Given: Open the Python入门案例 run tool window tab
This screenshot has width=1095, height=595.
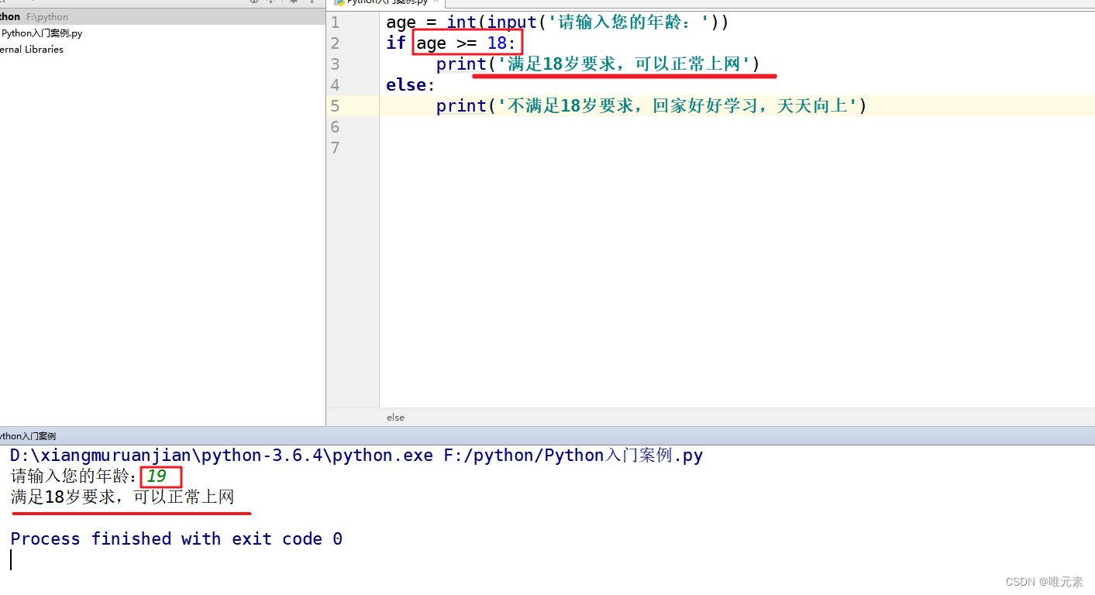Looking at the screenshot, I should 28,435.
